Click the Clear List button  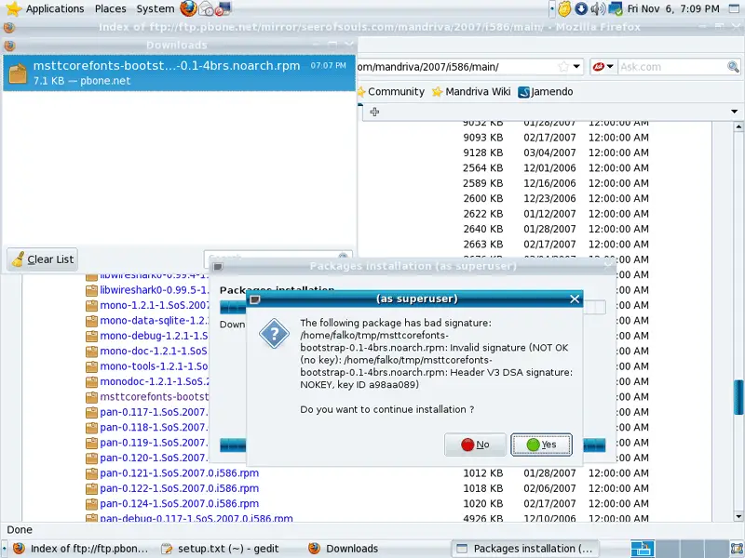[x=42, y=259]
